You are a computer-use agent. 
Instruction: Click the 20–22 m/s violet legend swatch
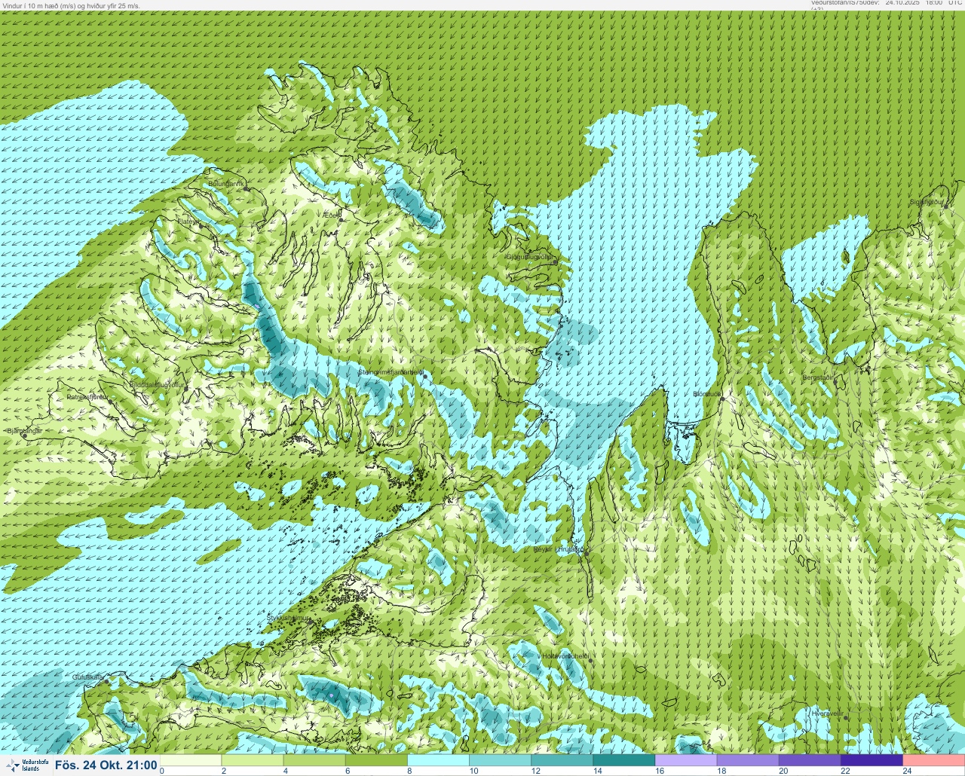point(810,760)
